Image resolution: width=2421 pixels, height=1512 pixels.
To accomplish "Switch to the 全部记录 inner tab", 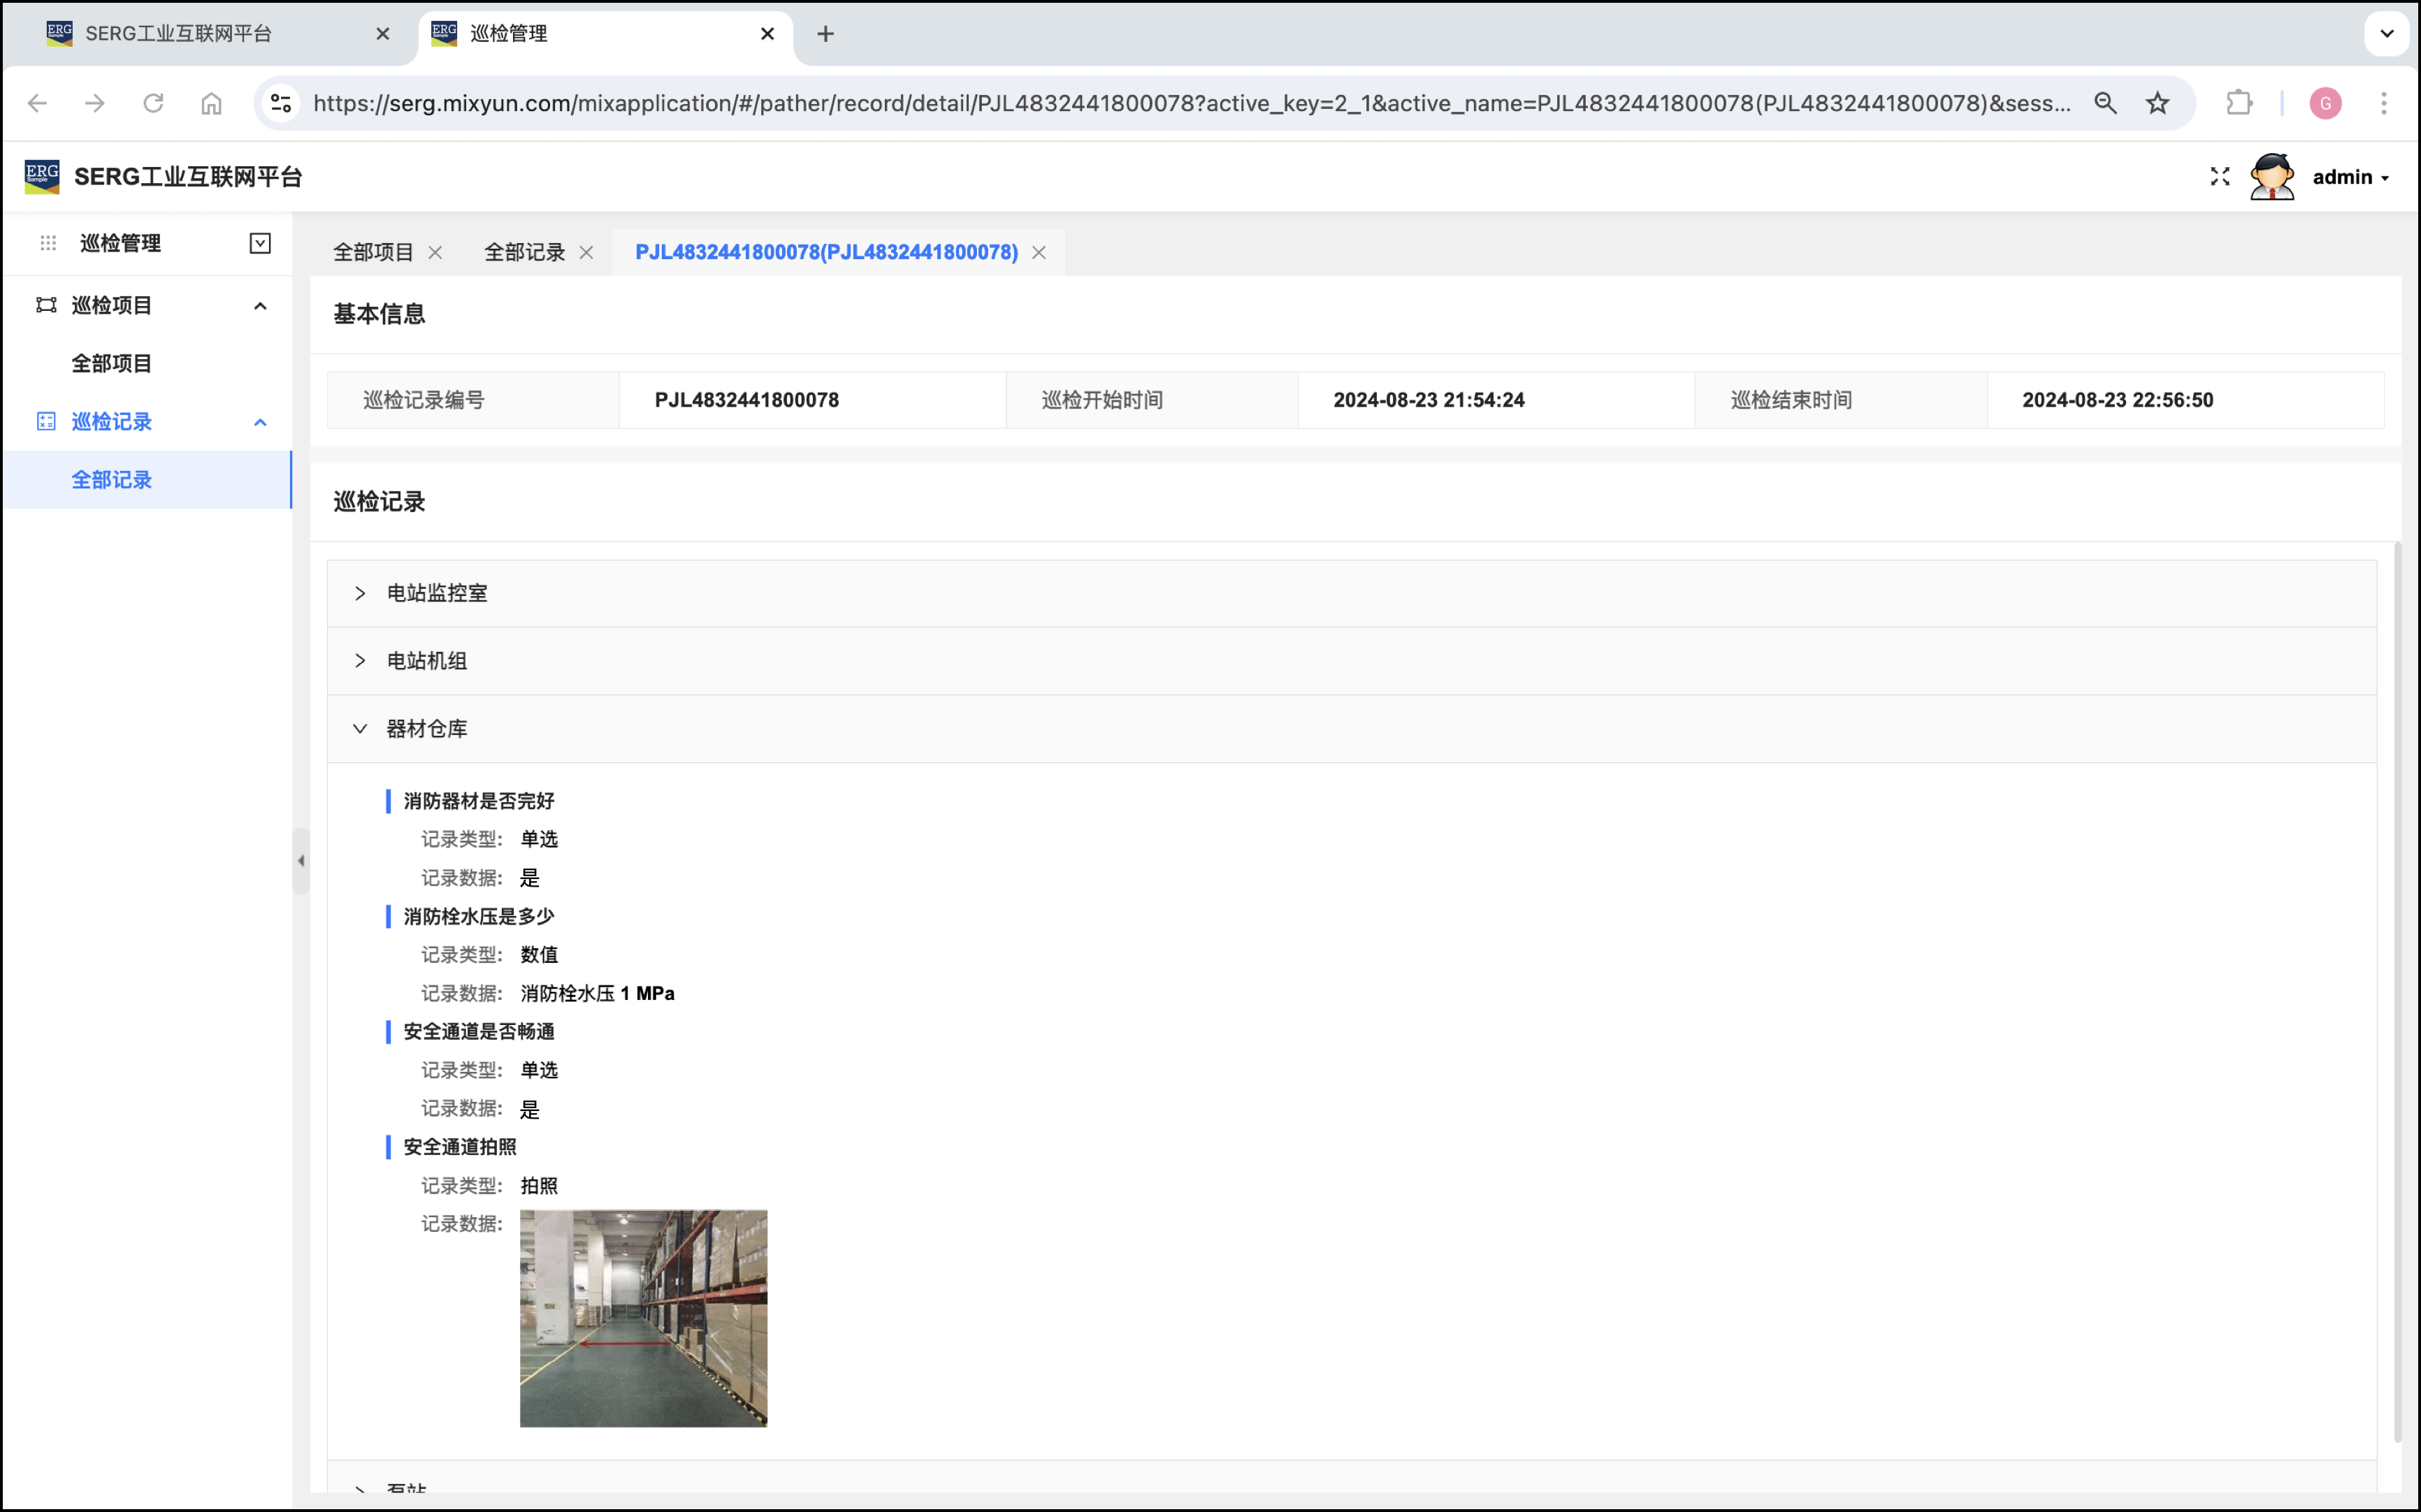I will 524,252.
